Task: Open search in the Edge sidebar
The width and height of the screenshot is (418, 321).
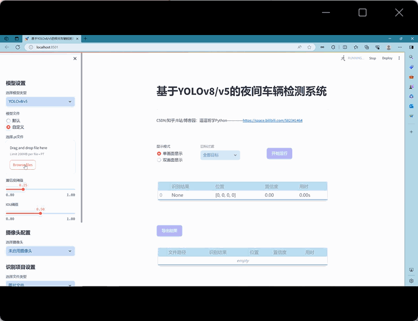Action: [411, 57]
